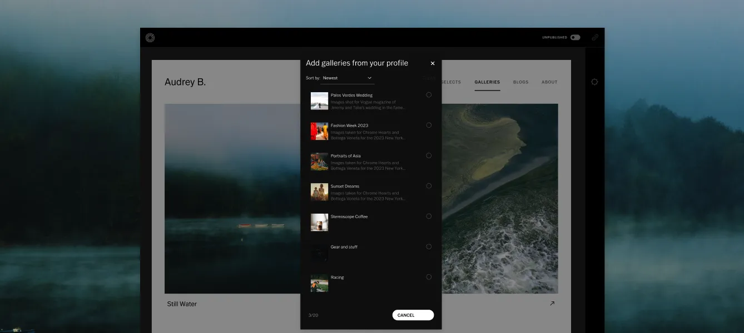Screen dimensions: 744x333
Task: Click the Racing thumbnail
Action: click(x=319, y=283)
